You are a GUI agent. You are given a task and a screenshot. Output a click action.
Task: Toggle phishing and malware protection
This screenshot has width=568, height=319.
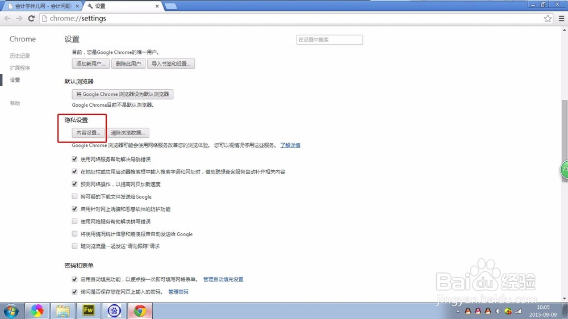74,209
